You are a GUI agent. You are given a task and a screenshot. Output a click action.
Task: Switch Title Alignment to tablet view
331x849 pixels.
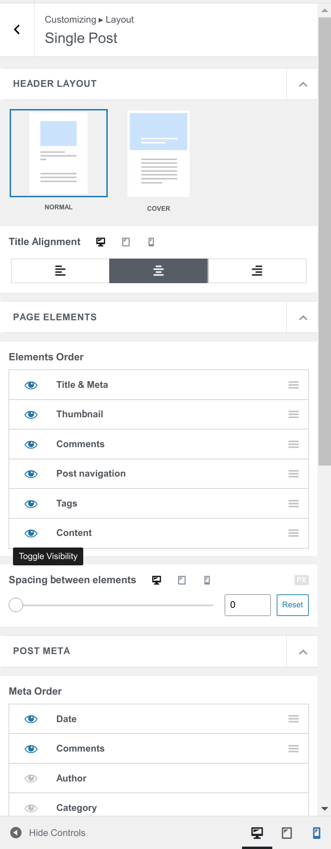pos(126,242)
